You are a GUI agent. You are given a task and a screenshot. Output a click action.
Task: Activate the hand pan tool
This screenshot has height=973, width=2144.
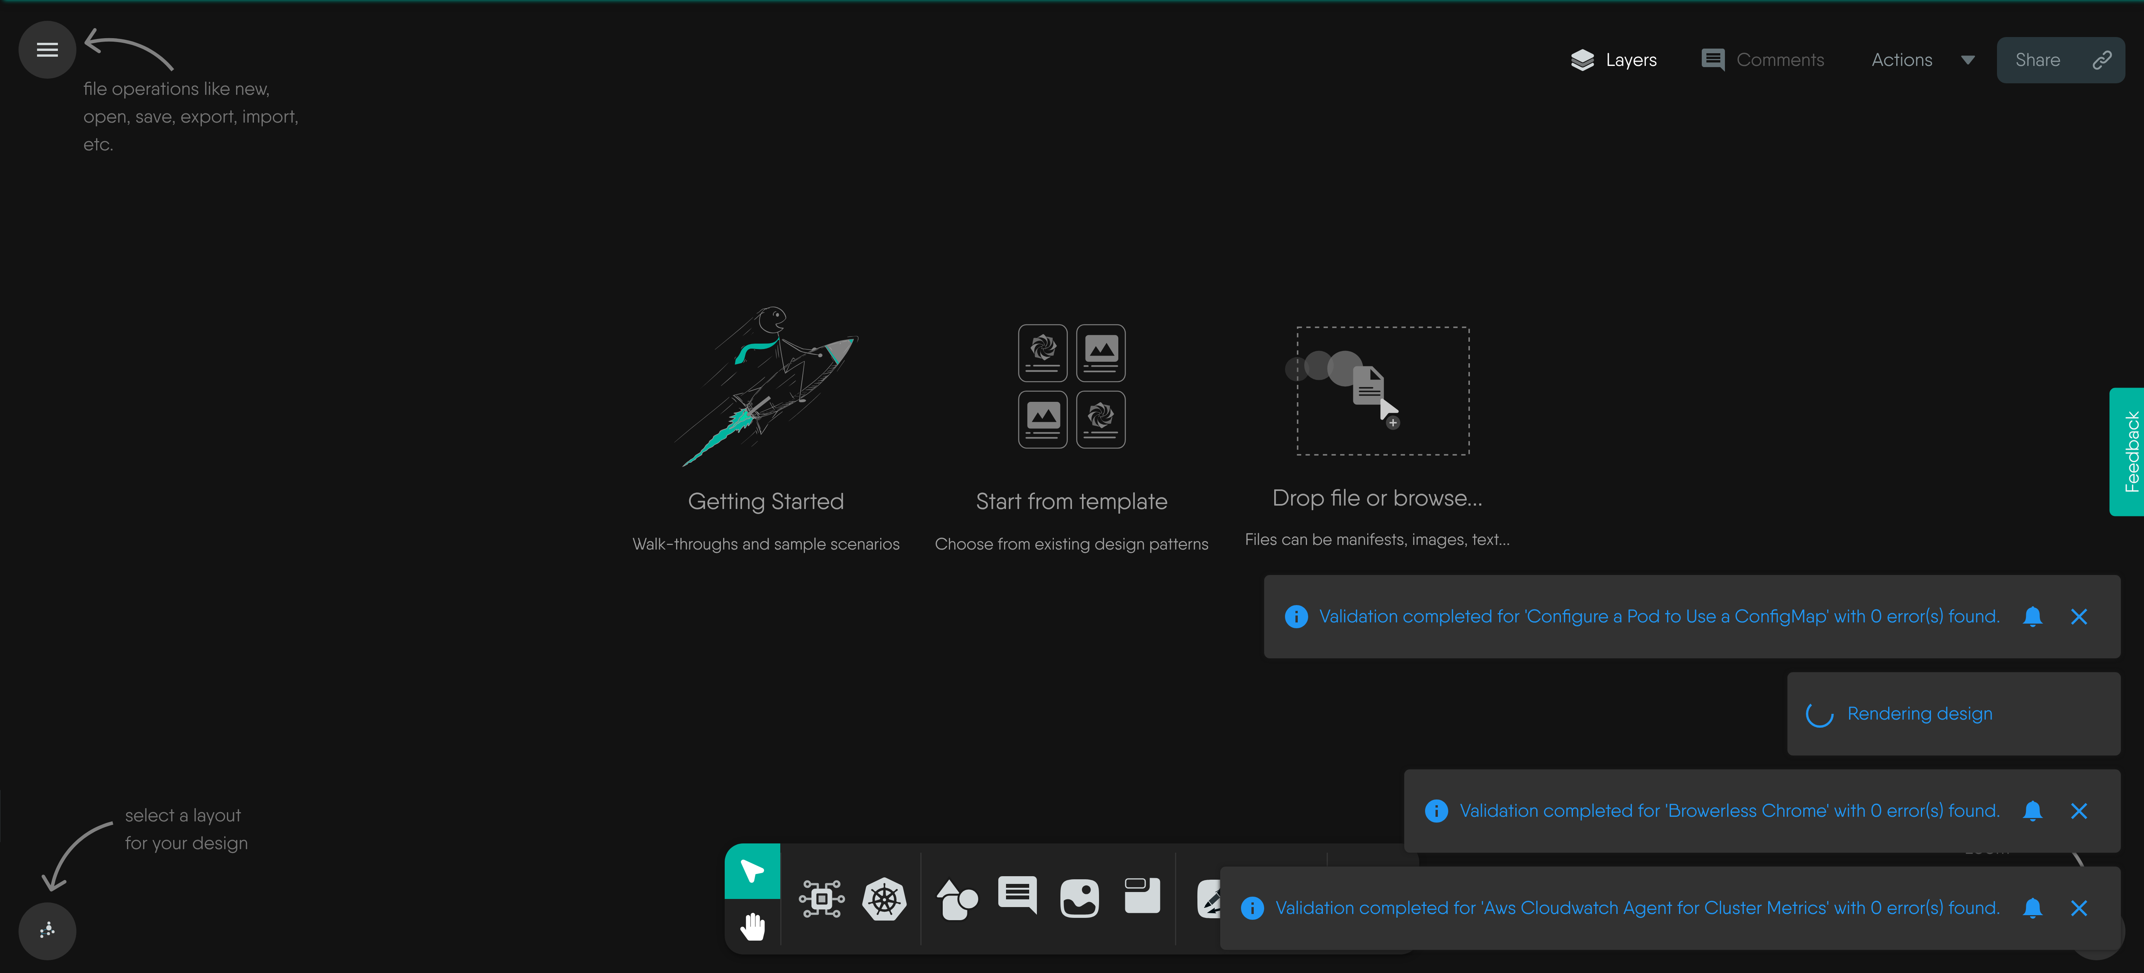(x=752, y=926)
